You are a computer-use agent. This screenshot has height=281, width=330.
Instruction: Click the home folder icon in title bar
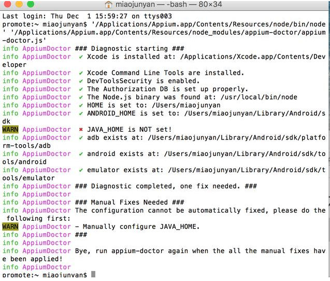click(108, 5)
